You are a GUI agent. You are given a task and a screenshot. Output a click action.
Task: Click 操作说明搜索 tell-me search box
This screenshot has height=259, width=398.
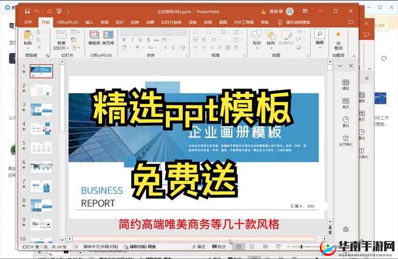(298, 22)
